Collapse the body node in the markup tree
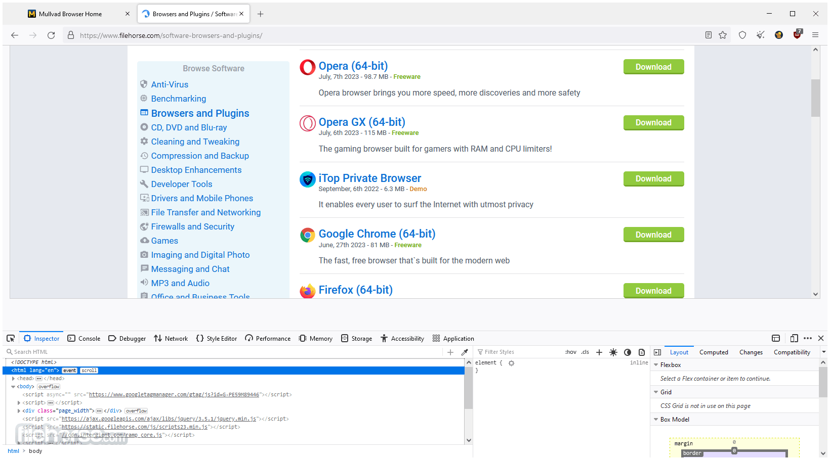Viewport: 830px width, 460px height. pos(14,387)
